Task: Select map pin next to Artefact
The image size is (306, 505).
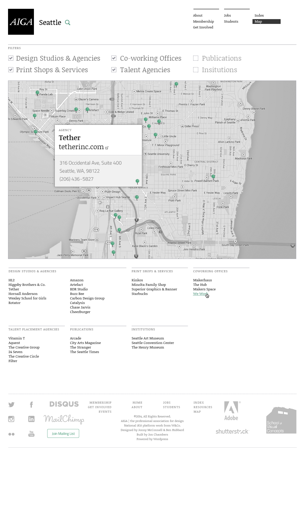Action: [87, 110]
